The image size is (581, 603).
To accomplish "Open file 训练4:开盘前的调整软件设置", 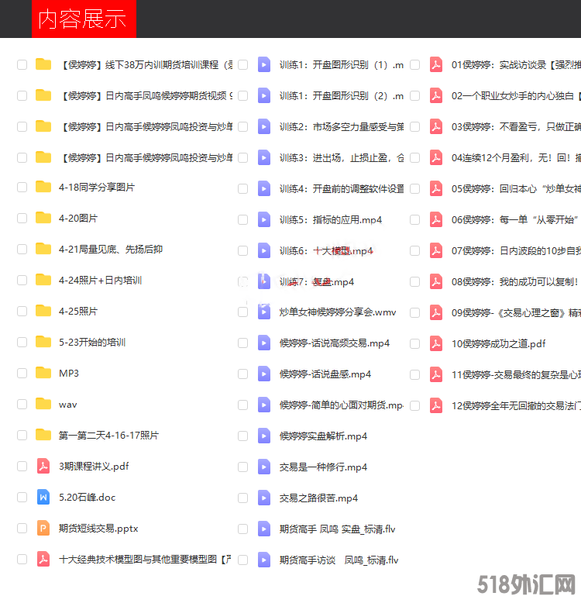I will [341, 189].
